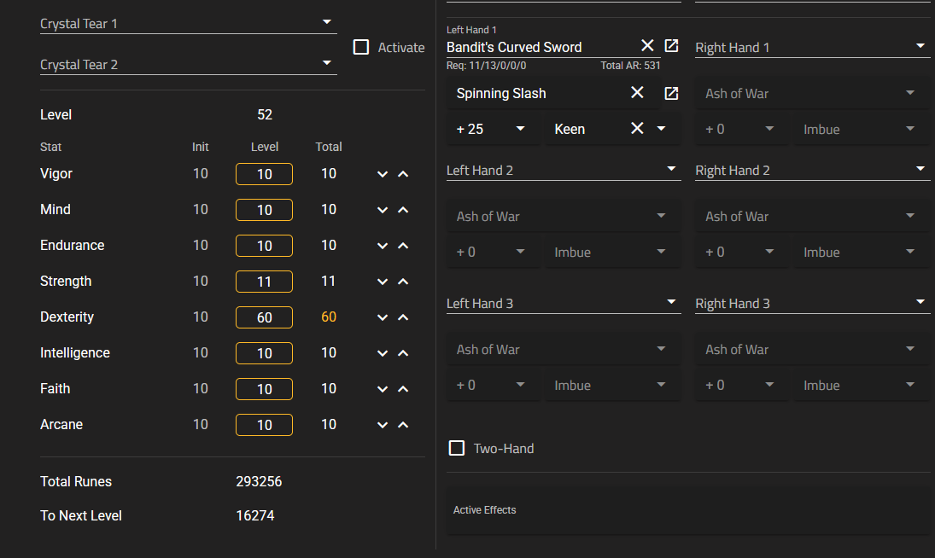Check the Two-Hand checkbox

click(457, 448)
